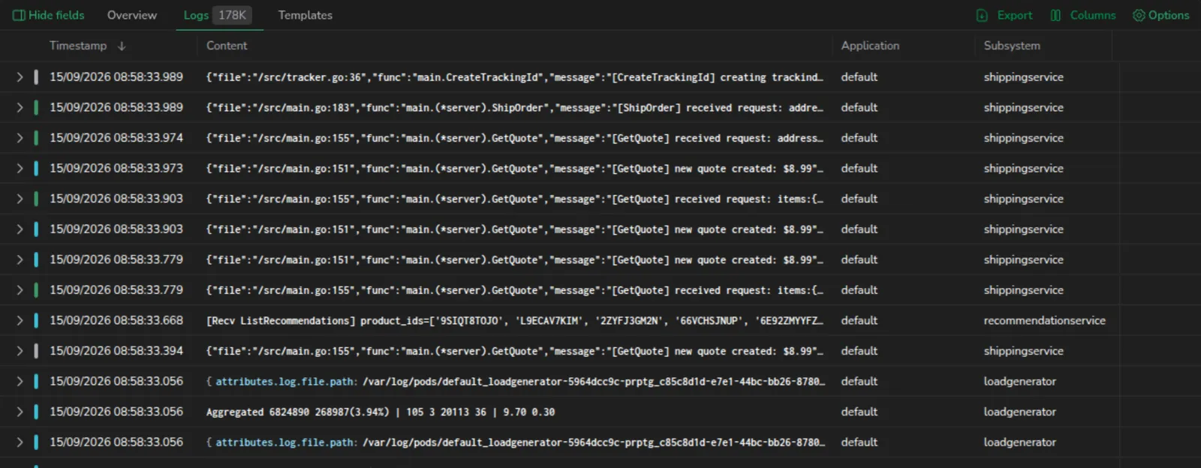Click the Timestamp column header
This screenshot has width=1201, height=468.
pos(78,46)
